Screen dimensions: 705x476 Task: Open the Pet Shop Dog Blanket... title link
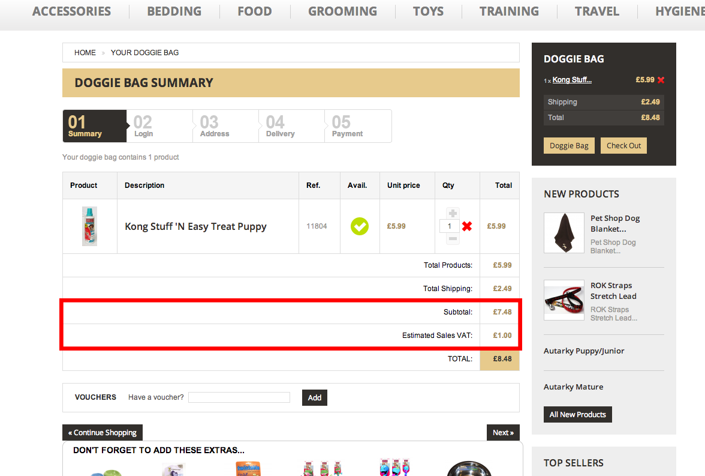615,223
